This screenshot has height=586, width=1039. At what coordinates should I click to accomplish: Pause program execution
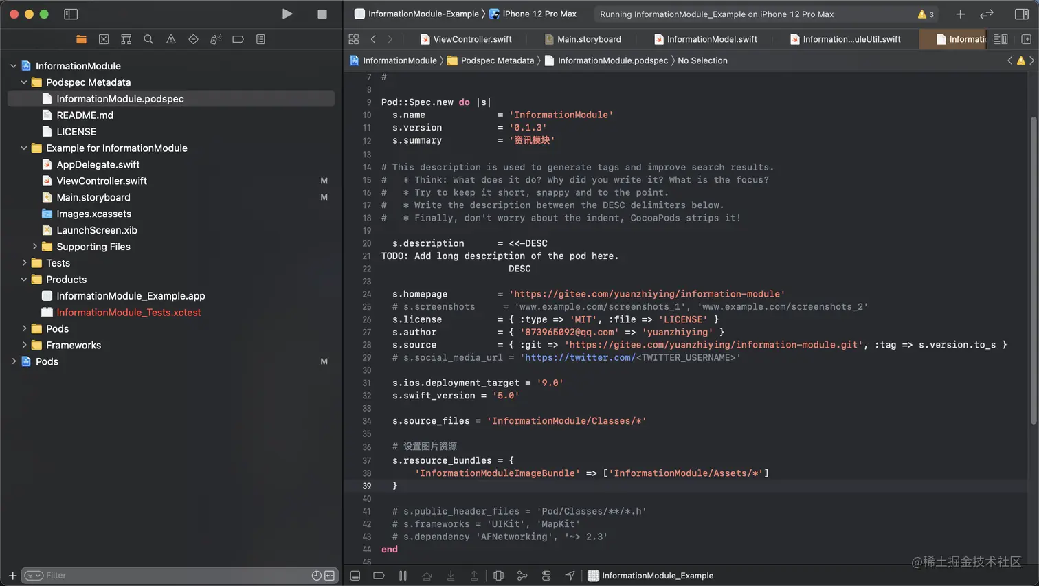[403, 576]
